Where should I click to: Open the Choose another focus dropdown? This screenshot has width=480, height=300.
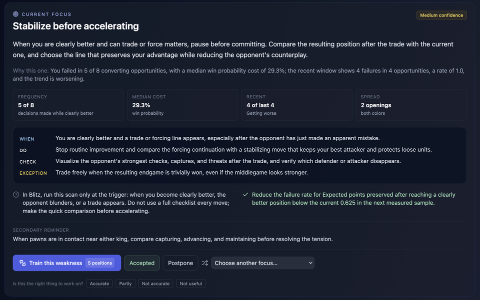[262, 263]
